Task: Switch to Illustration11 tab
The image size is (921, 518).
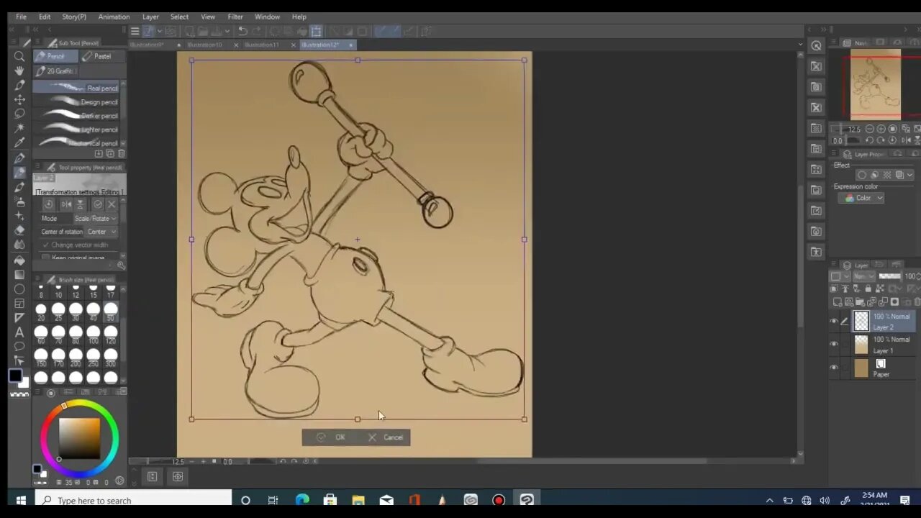Action: coord(262,45)
